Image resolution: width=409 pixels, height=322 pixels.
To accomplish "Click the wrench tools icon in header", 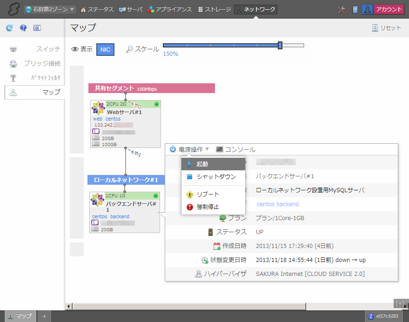I will [341, 9].
